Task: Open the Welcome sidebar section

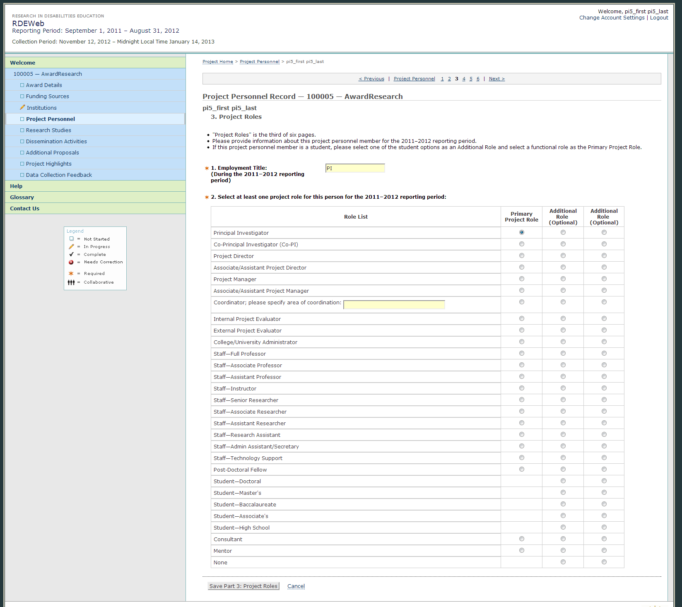Action: click(x=22, y=63)
